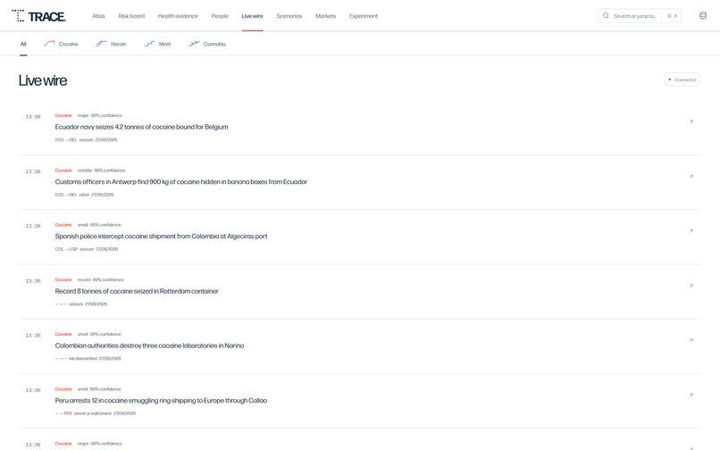Screen dimensions: 720x450
Task: Click the 13:36 timestamp of Rotterdam item
Action: click(33, 280)
